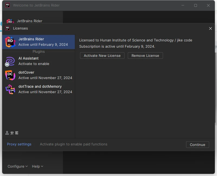This screenshot has height=176, width=217.
Task: Click the JetBrains Rider logo on Welcome screen
Action: coord(10,21)
